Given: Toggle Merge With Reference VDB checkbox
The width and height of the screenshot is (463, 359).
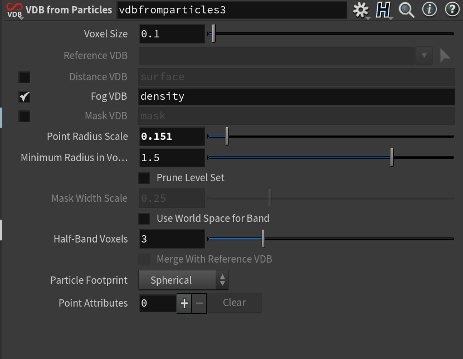Looking at the screenshot, I should click(x=144, y=259).
